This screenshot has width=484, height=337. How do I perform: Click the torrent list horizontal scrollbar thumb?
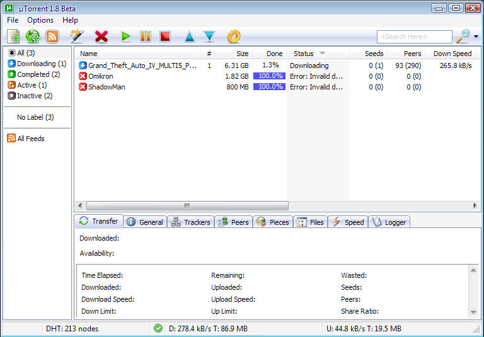coord(187,205)
